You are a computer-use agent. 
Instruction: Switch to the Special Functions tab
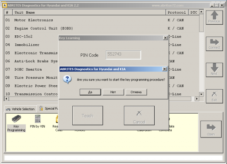(49, 109)
